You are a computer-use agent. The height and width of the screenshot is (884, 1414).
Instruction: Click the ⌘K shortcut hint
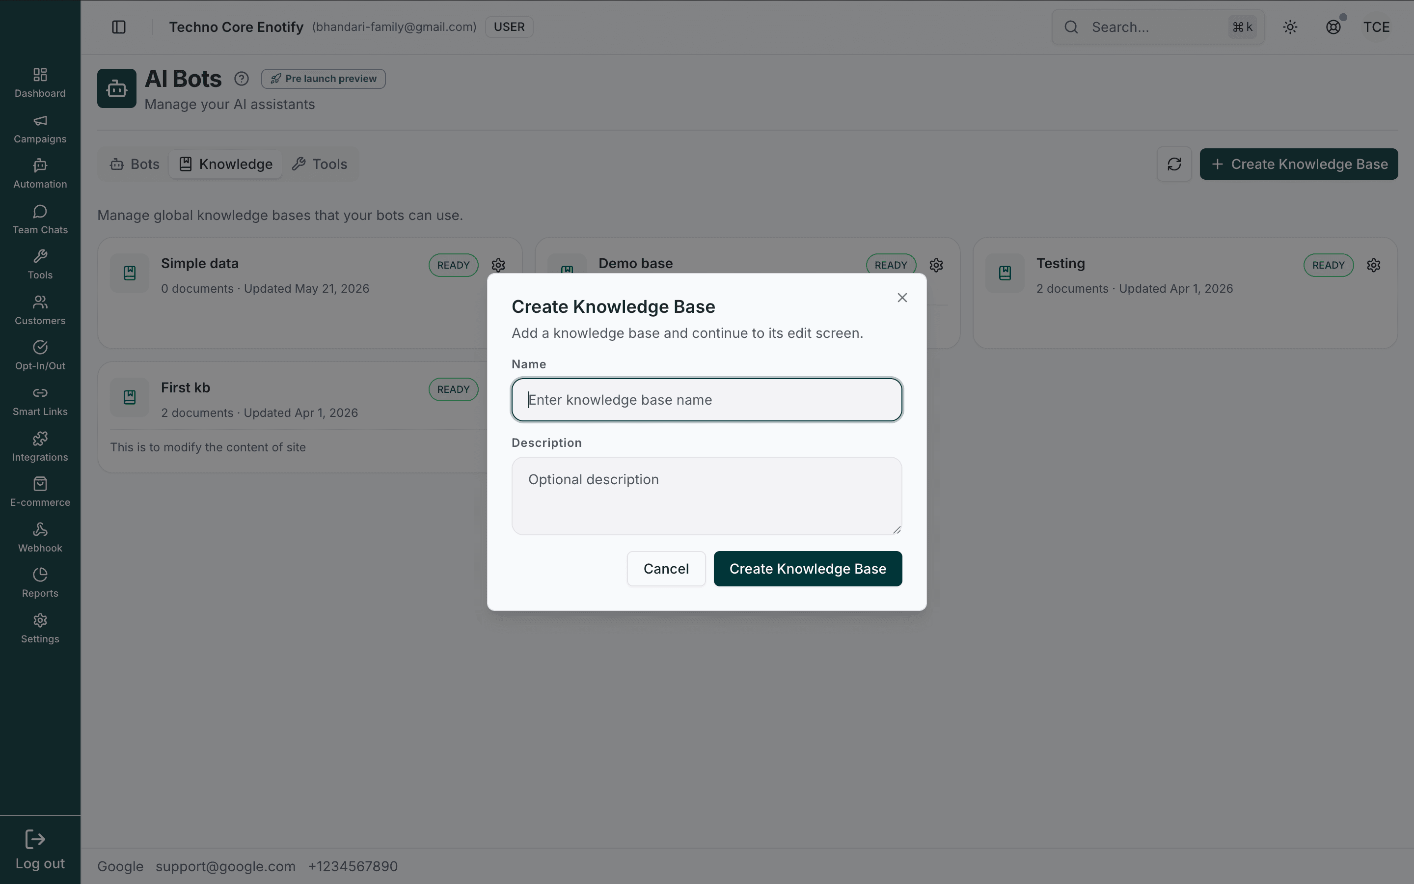[1242, 27]
